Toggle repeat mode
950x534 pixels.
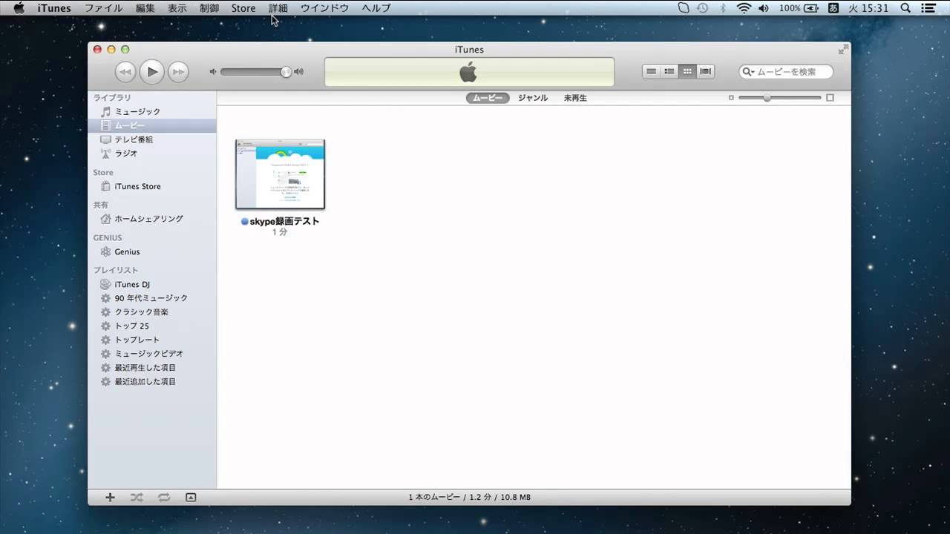(163, 498)
